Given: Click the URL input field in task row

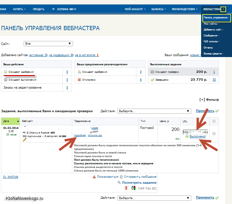Looking at the screenshot, I should 195,132.
